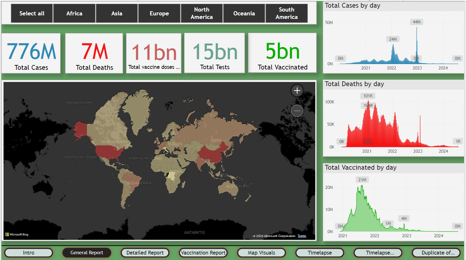466x260 pixels.
Task: Filter by North America continent
Action: (202, 13)
